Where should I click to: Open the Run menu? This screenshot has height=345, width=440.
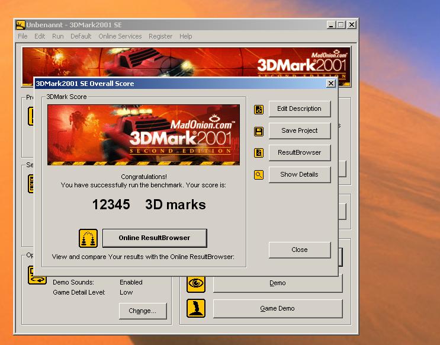tap(58, 36)
